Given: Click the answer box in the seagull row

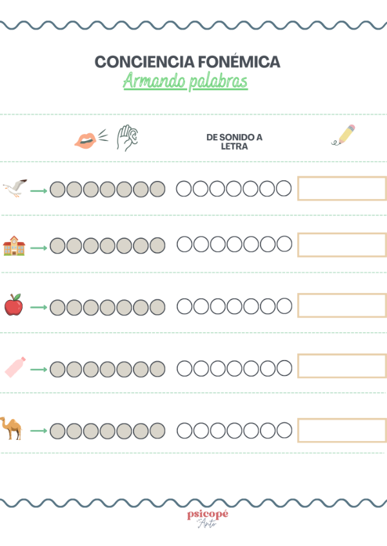Looking at the screenshot, I should coord(342,189).
